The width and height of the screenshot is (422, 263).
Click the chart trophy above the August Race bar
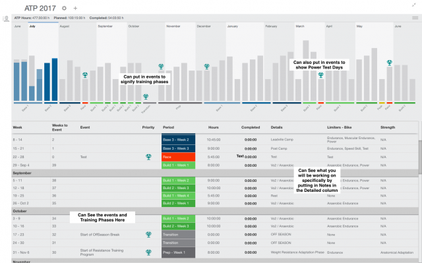pyautogui.click(x=85, y=75)
